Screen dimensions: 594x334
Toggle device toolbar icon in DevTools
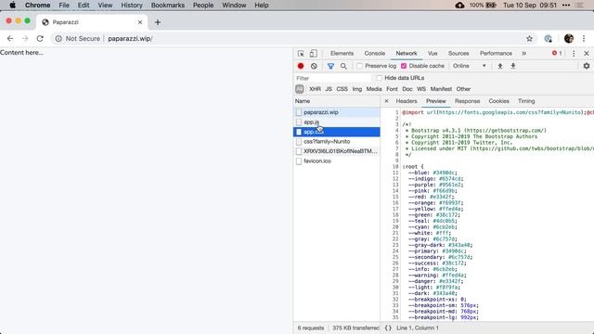tap(314, 54)
